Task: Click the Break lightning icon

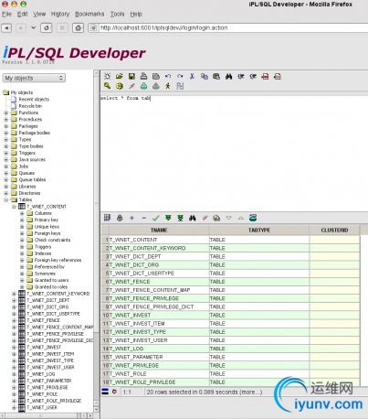Action: click(131, 86)
